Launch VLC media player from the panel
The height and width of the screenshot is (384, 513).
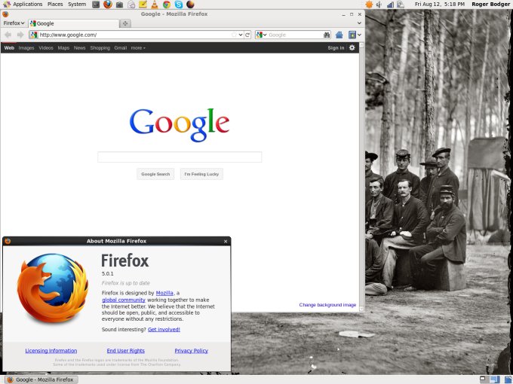pyautogui.click(x=155, y=5)
